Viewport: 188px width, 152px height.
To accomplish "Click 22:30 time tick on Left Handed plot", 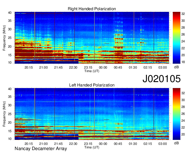I will [x=73, y=144].
